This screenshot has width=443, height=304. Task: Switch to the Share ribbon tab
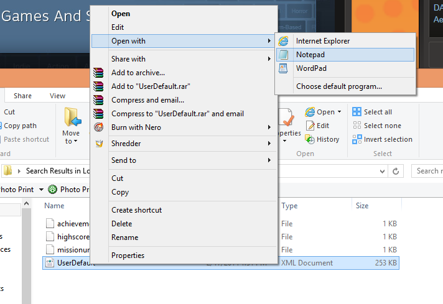22,96
